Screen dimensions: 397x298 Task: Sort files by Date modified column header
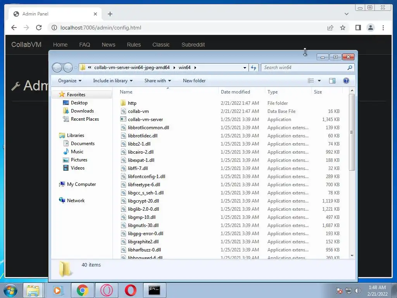[242, 92]
